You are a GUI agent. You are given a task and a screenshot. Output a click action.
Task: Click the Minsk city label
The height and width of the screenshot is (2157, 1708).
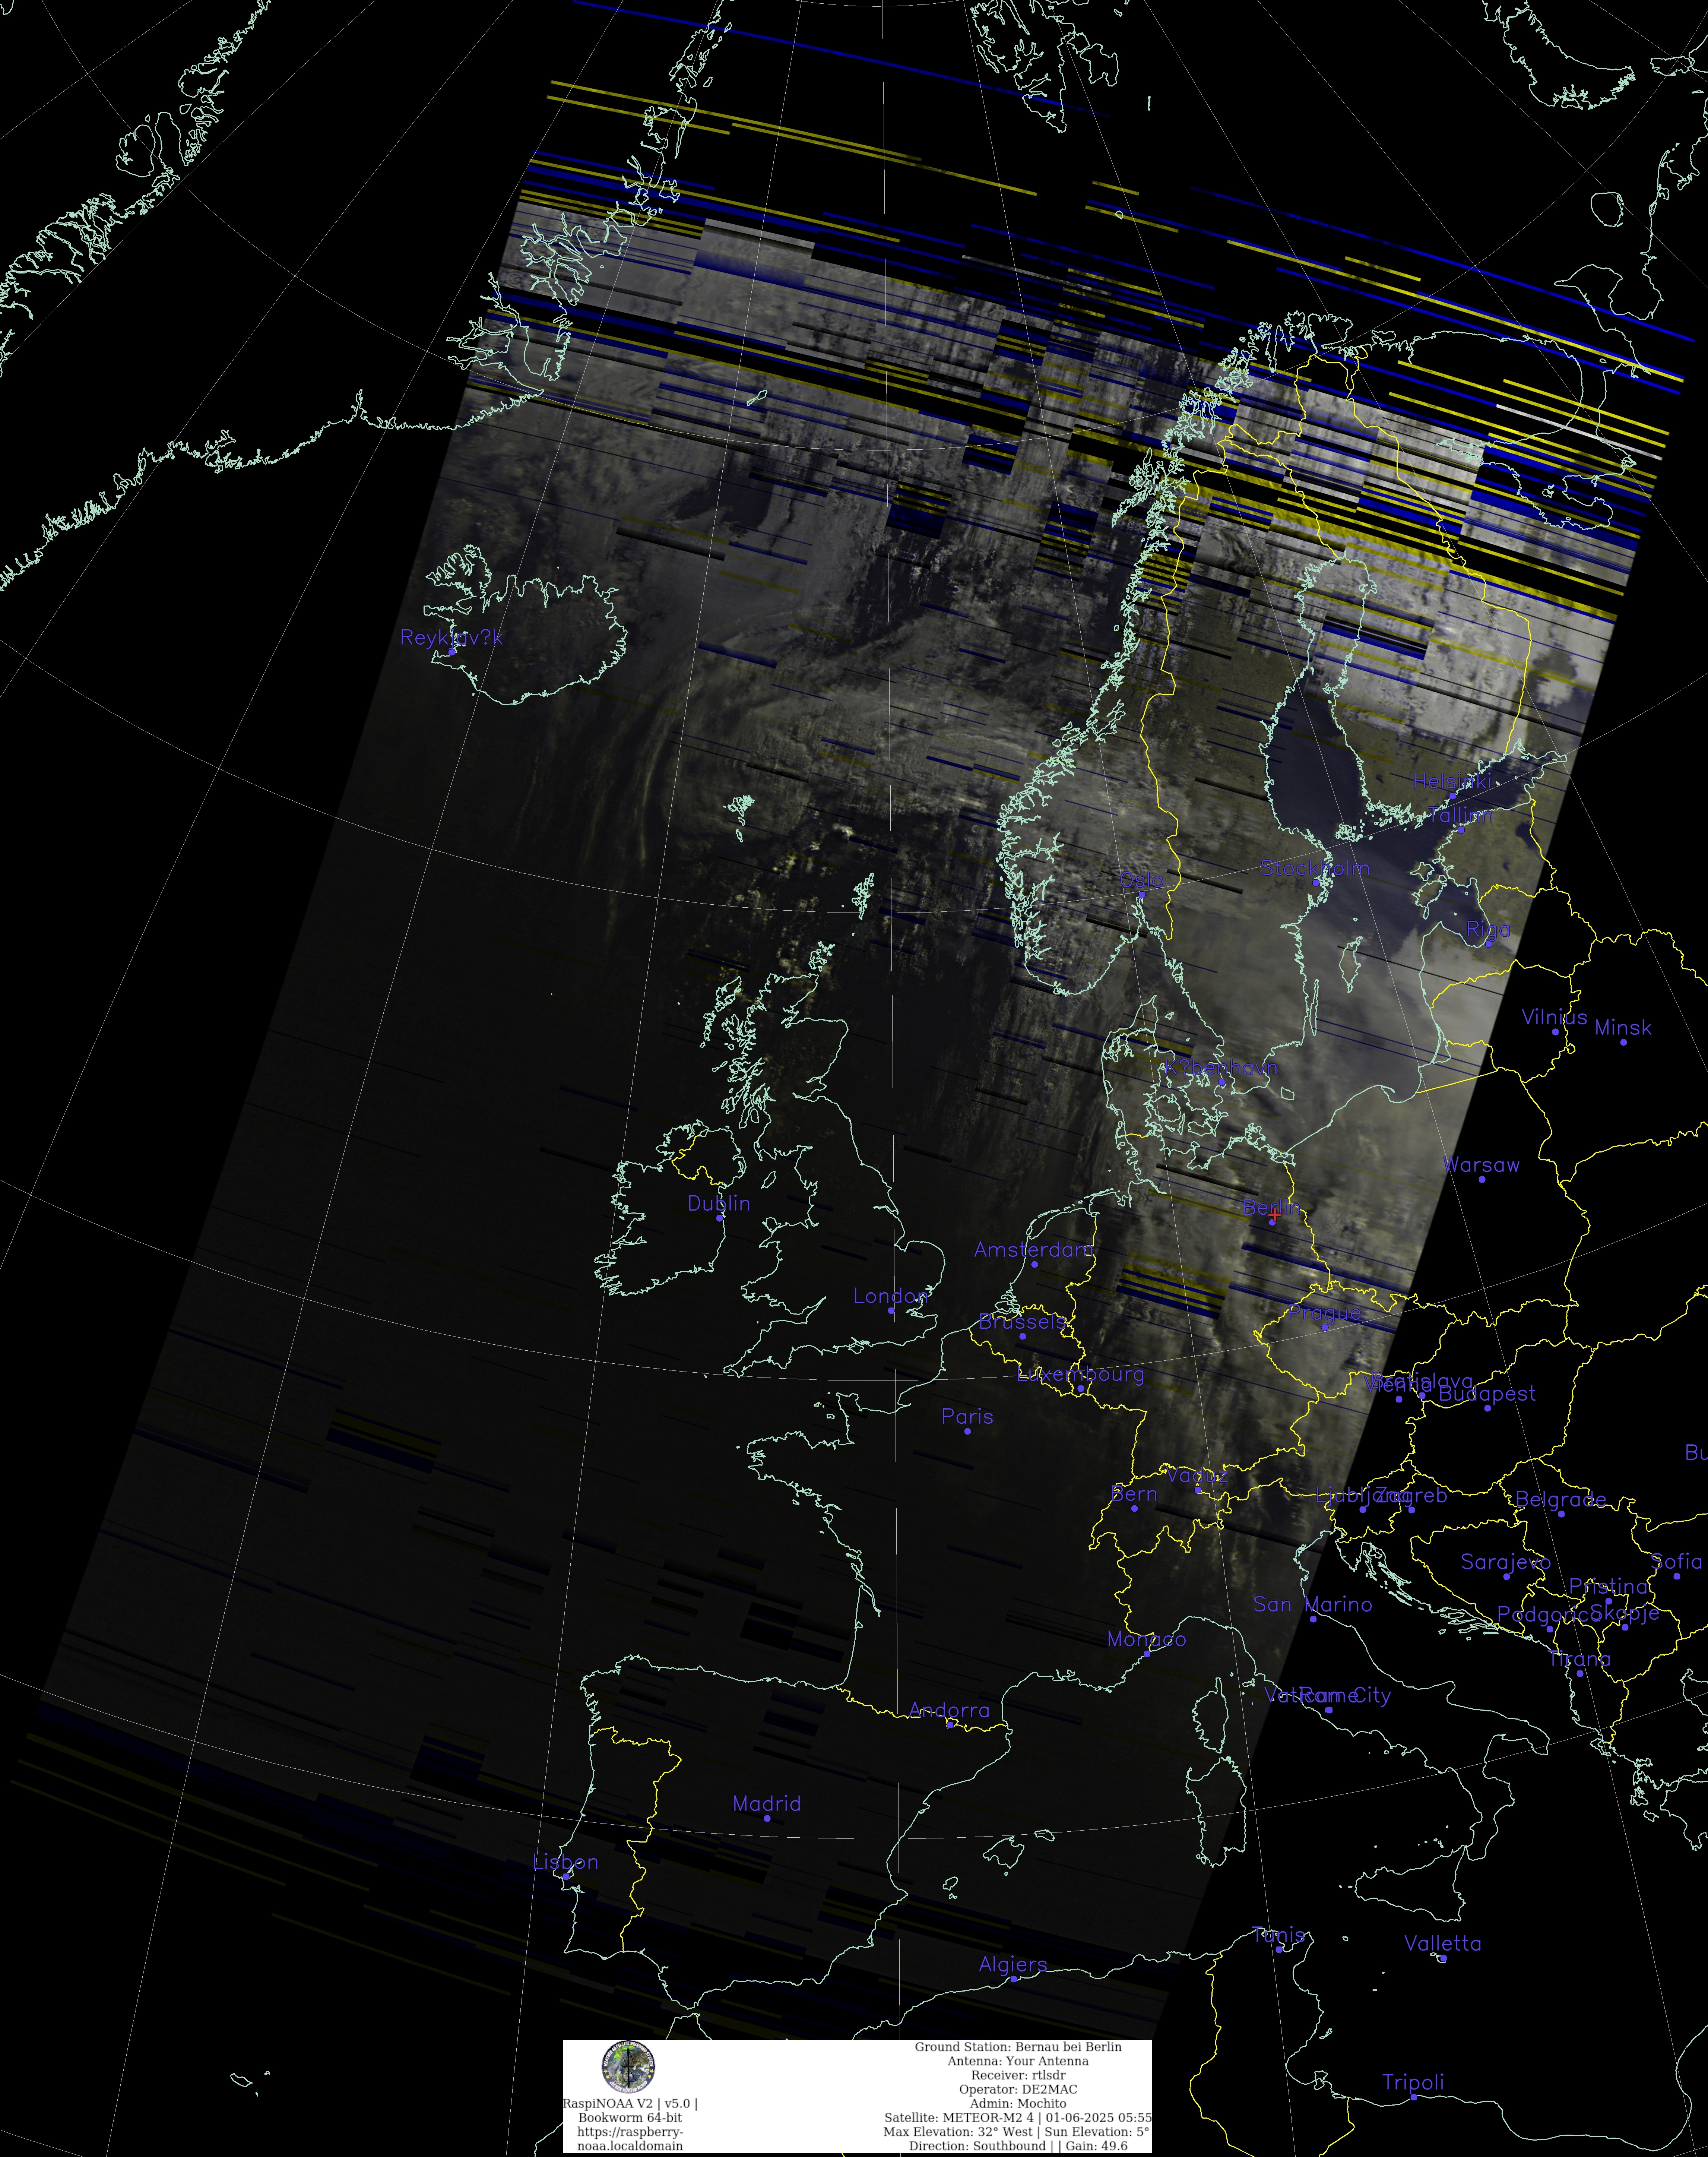tap(1623, 1028)
